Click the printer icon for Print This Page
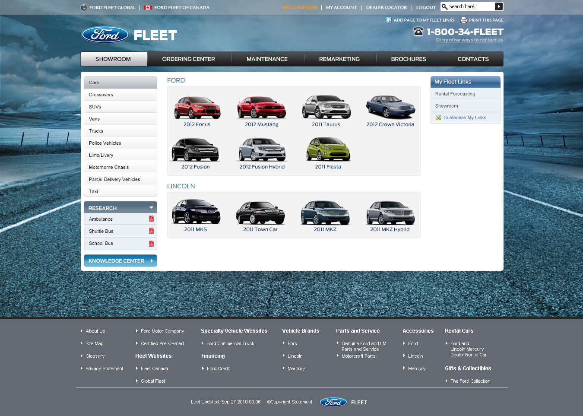Screen dimensions: 583x416 tap(464, 20)
